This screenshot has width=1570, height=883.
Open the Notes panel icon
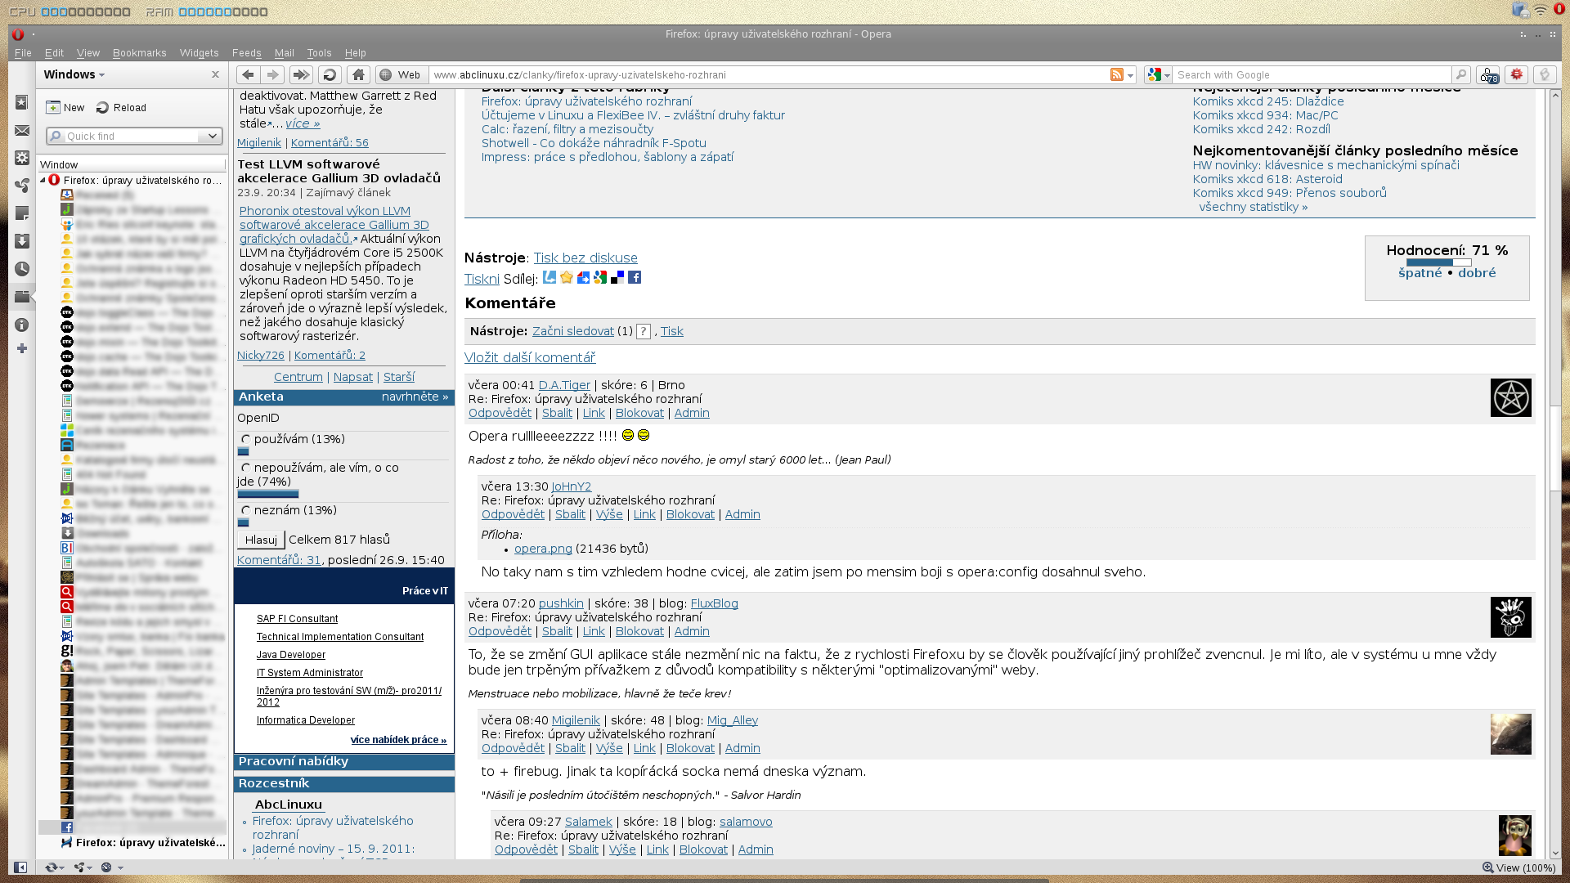coord(22,213)
